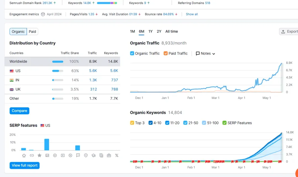The image size is (298, 177).
Task: Click the tallest blue bar in the SERP features chart
Action: (47, 145)
